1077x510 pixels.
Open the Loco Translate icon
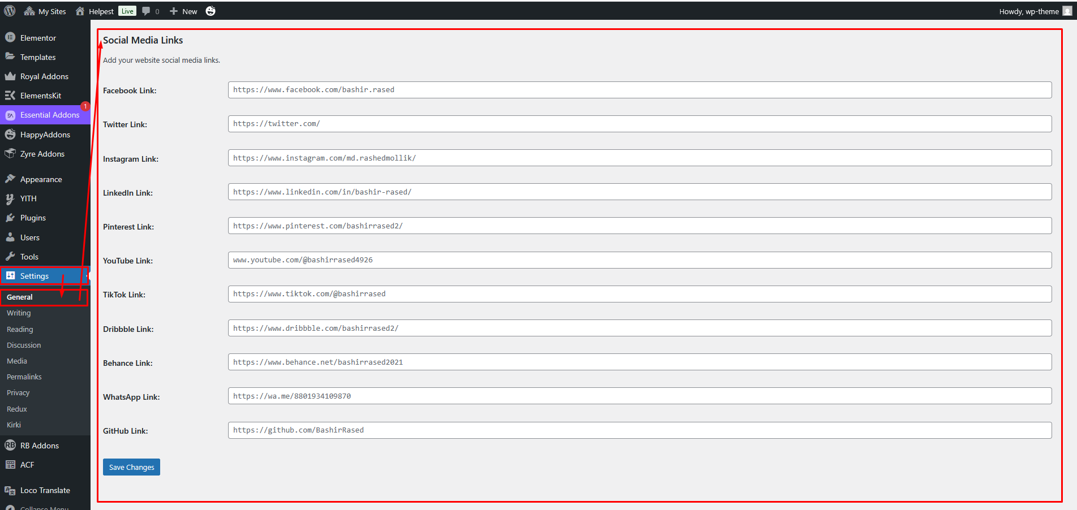(x=10, y=490)
